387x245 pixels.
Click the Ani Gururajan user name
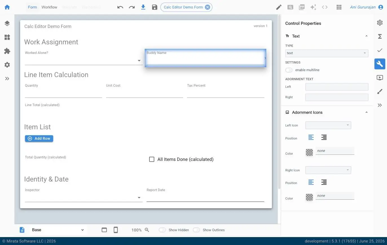coord(363,7)
